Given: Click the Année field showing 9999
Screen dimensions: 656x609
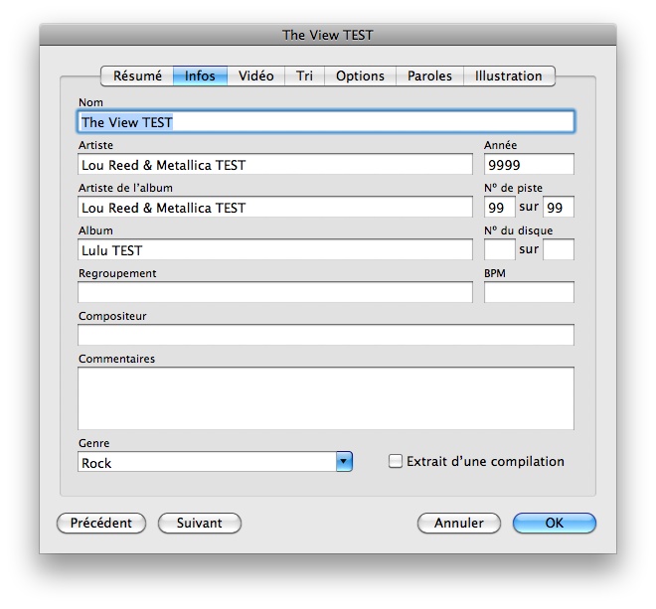Looking at the screenshot, I should click(529, 164).
